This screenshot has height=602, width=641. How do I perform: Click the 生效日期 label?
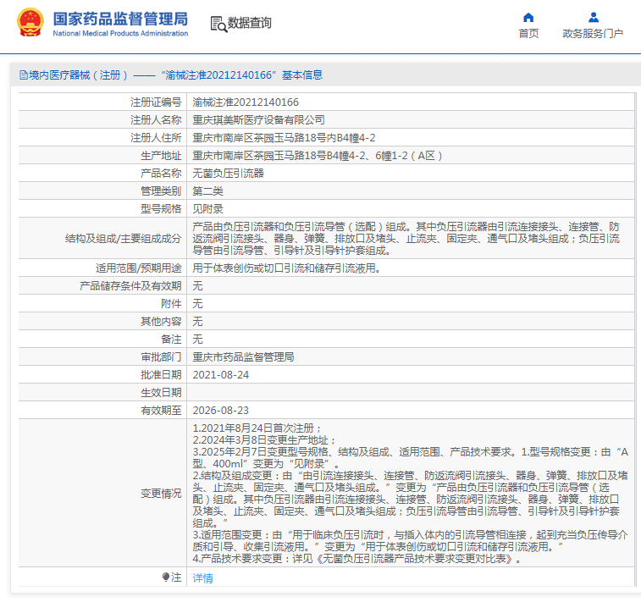pos(161,393)
